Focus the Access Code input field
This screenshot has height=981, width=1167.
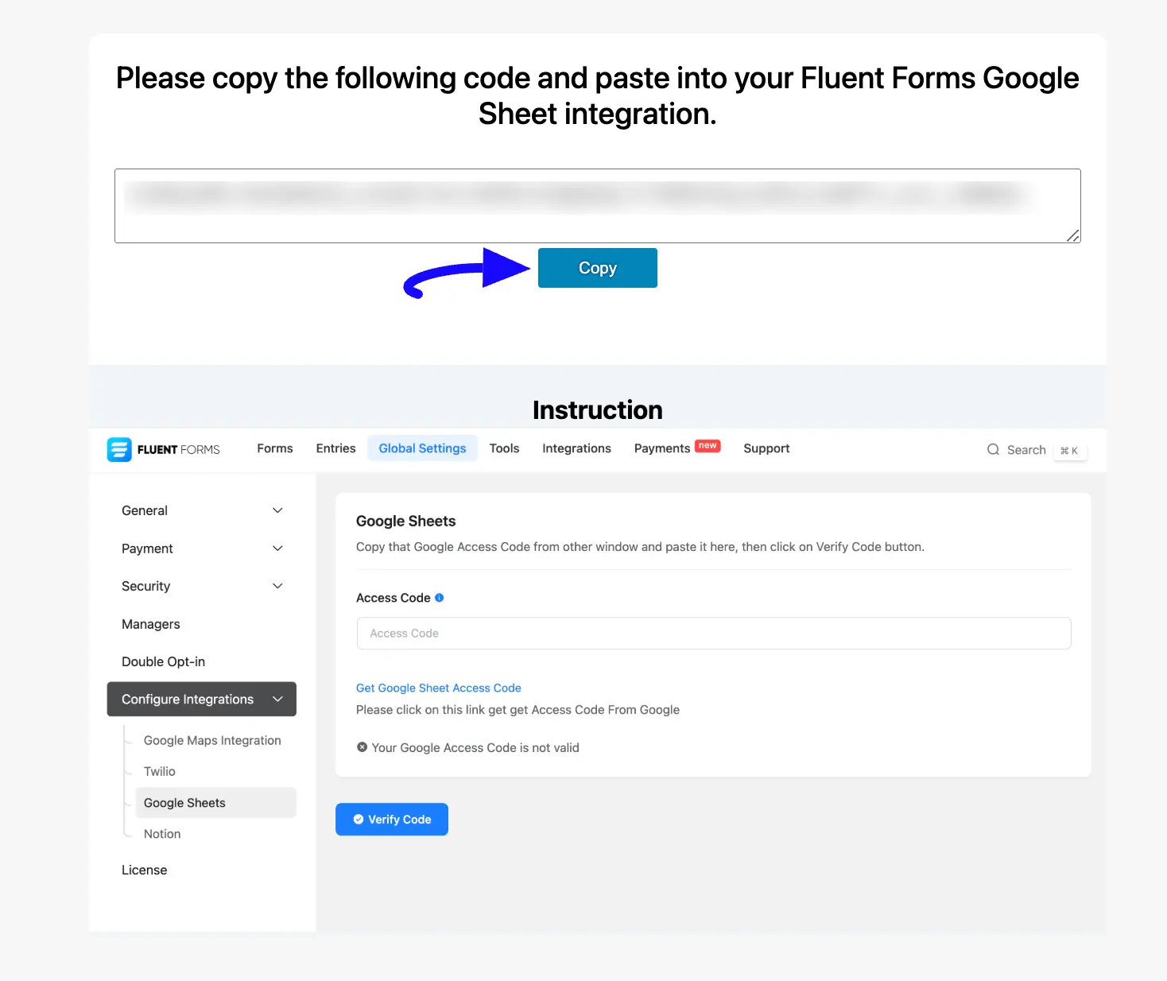pyautogui.click(x=714, y=634)
